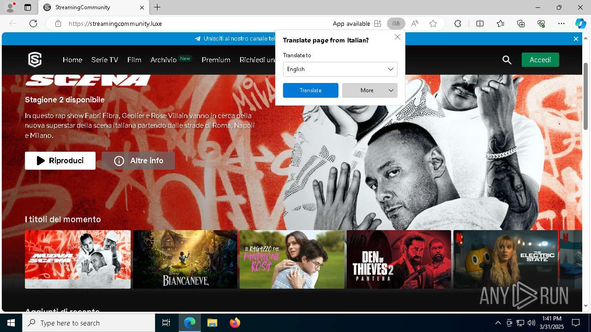This screenshot has width=591, height=332.
Task: View site information lock icon
Action: click(x=58, y=24)
